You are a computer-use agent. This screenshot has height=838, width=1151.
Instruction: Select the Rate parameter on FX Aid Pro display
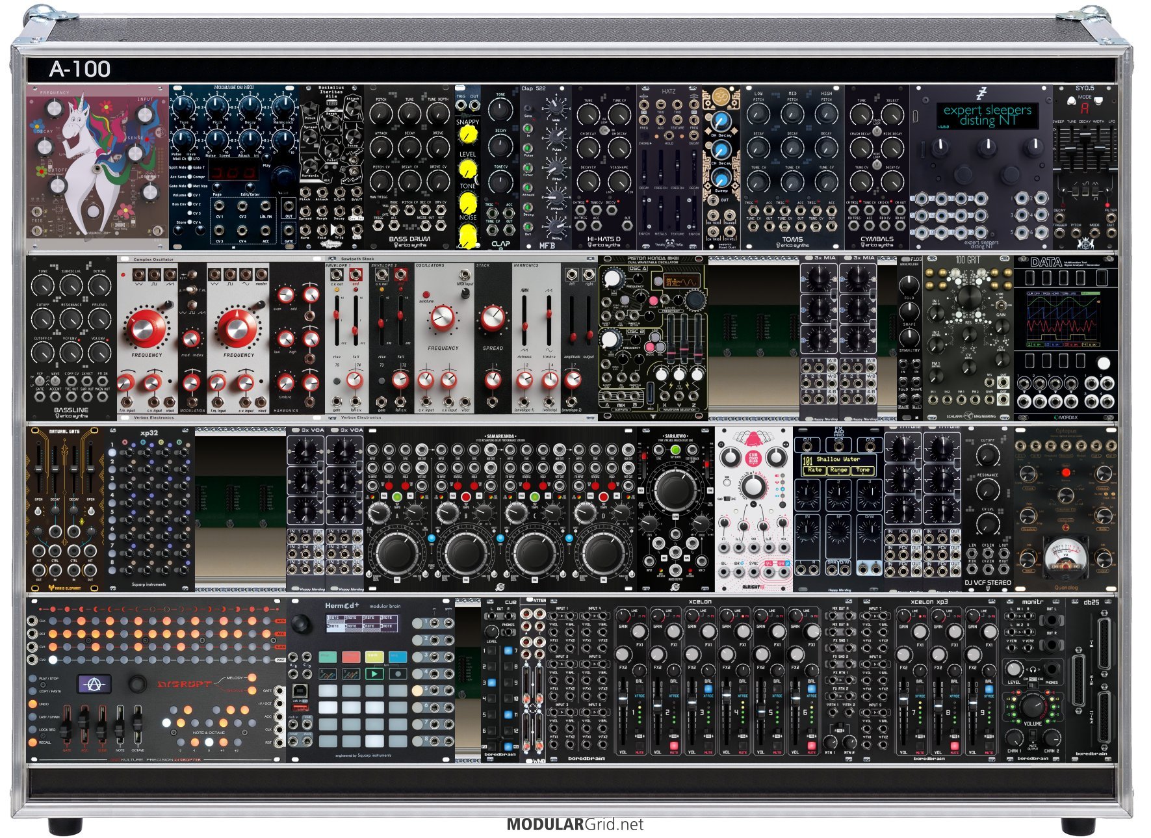coord(814,470)
